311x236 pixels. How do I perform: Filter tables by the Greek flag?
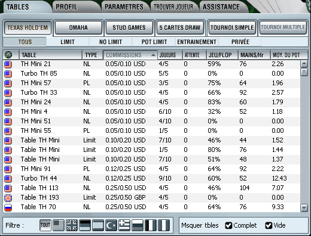[x=124, y=225]
